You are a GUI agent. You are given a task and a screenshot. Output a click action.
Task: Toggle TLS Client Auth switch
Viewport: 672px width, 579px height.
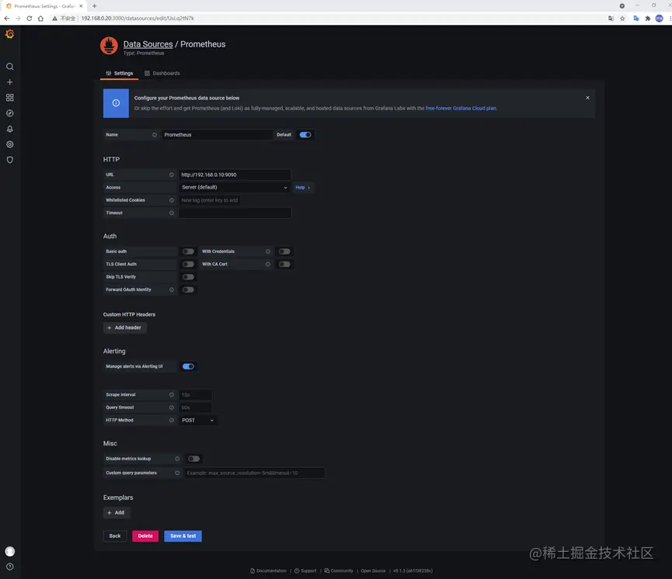(x=188, y=264)
